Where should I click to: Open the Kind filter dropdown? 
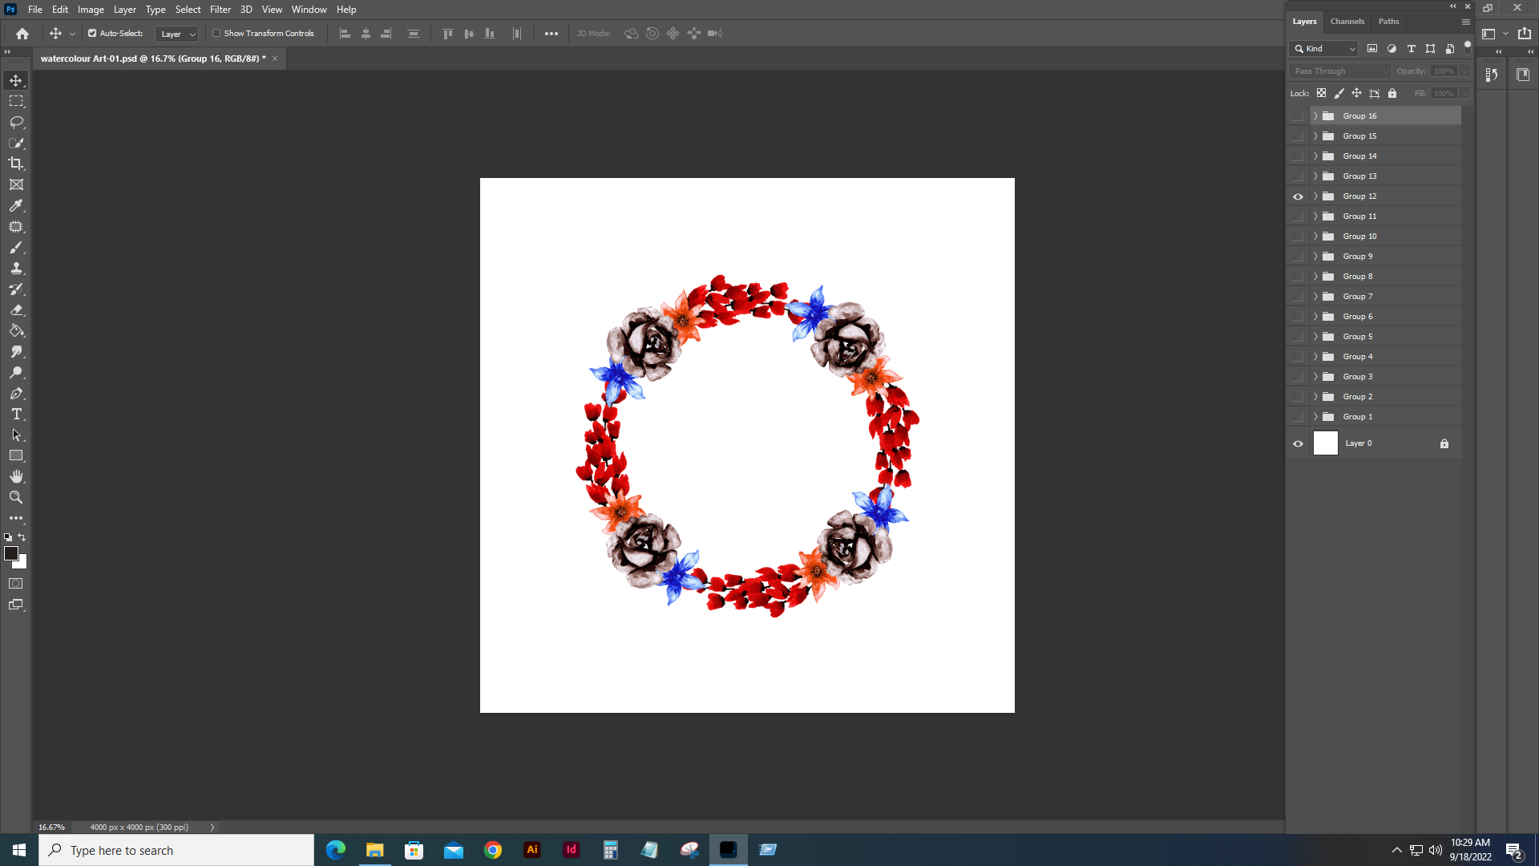point(1324,49)
